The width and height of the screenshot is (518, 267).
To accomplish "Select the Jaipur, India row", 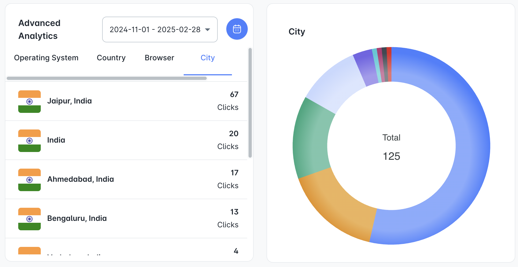I will [126, 101].
